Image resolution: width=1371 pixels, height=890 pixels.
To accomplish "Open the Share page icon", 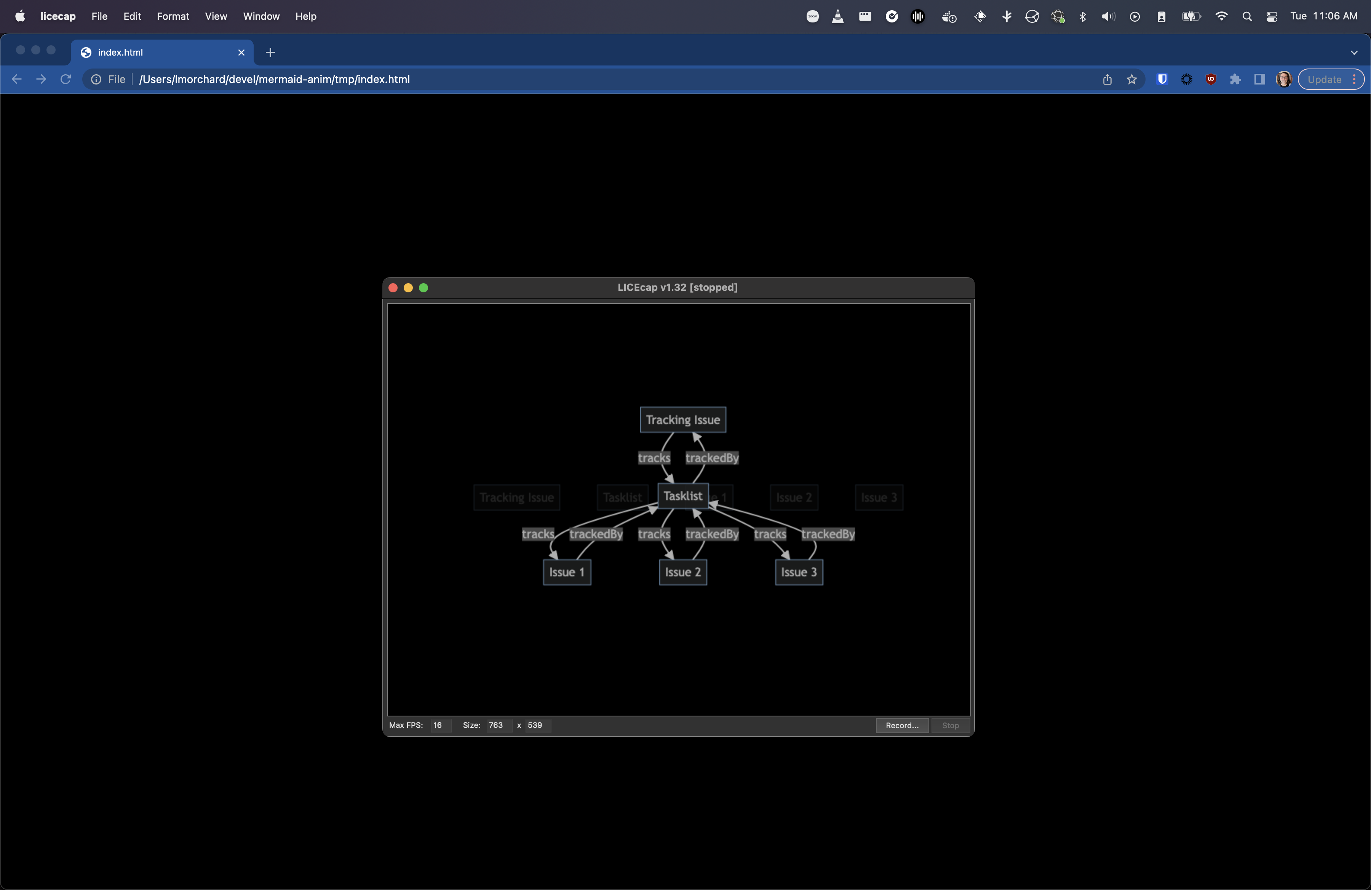I will [1107, 80].
